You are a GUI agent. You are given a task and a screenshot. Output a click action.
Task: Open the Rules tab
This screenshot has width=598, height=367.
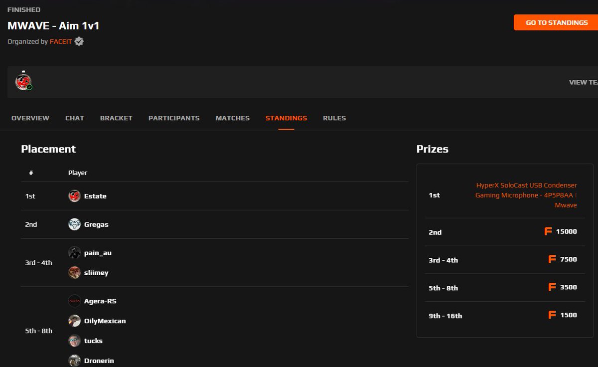(334, 118)
